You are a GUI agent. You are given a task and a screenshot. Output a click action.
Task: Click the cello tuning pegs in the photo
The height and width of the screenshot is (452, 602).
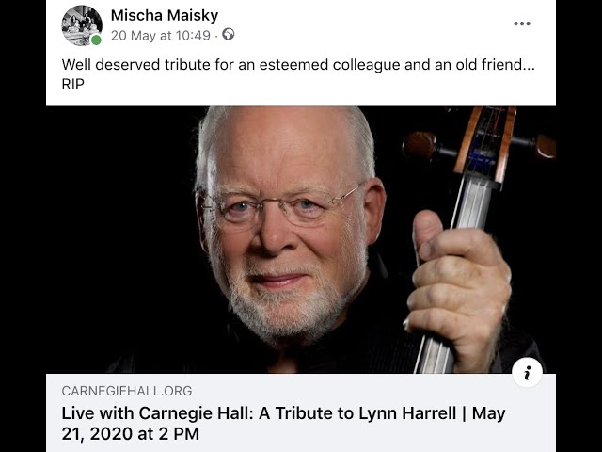(x=423, y=147)
